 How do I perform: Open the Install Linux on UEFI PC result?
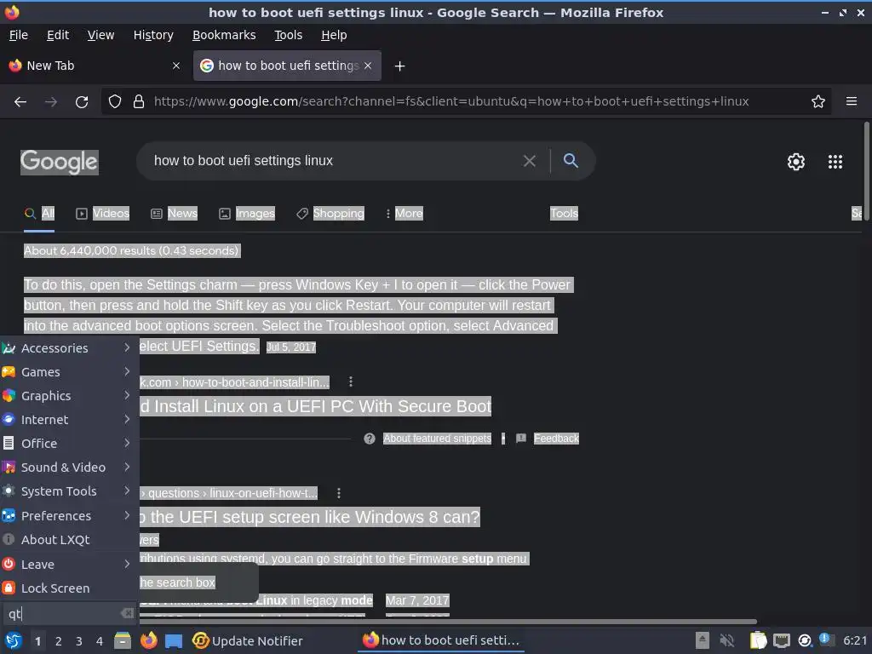click(x=315, y=406)
